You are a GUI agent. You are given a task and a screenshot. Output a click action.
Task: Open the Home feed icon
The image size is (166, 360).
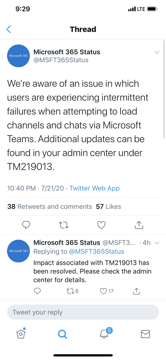(x=21, y=334)
